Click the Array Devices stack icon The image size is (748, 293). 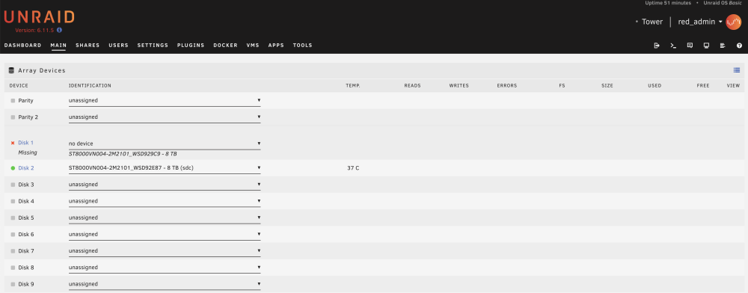[x=11, y=70]
